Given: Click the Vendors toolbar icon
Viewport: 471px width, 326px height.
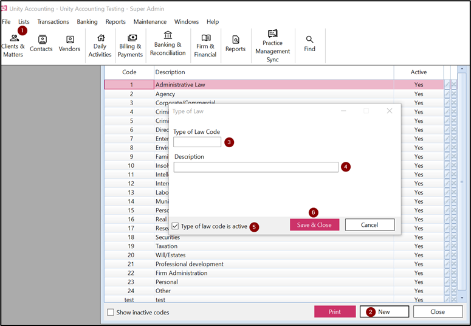Looking at the screenshot, I should (x=69, y=43).
